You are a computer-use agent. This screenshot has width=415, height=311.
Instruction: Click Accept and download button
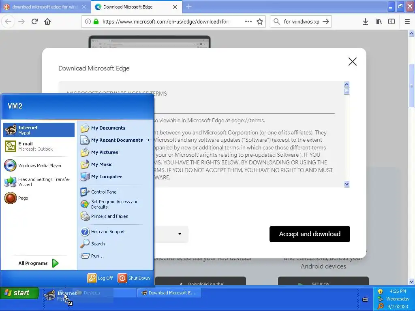tap(310, 234)
